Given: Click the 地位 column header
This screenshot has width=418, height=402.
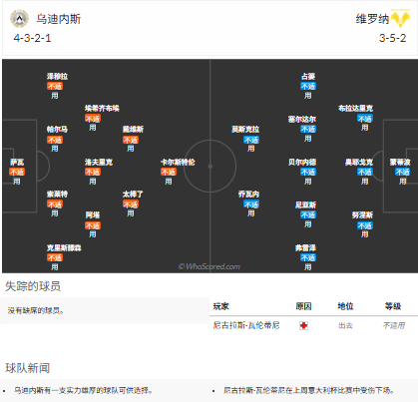Looking at the screenshot, I should 345,306.
